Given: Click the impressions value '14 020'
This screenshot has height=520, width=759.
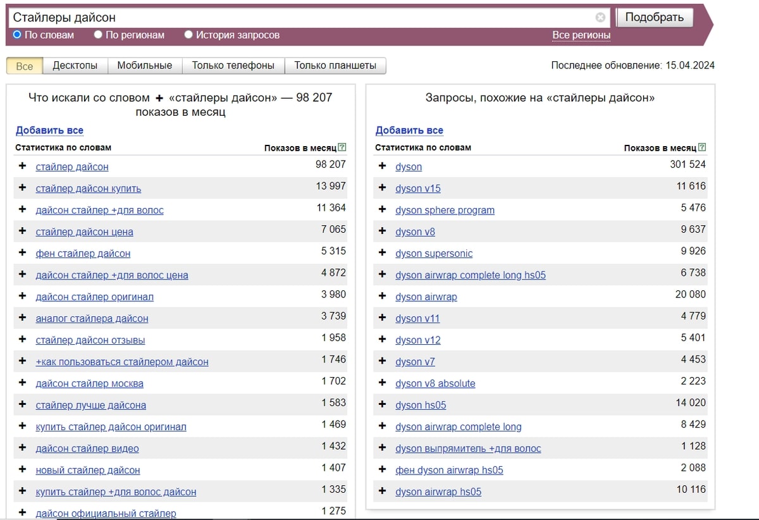Looking at the screenshot, I should 691,402.
